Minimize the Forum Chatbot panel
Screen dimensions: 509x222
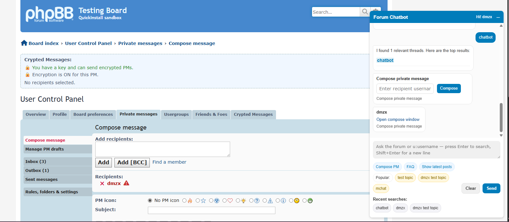[498, 17]
